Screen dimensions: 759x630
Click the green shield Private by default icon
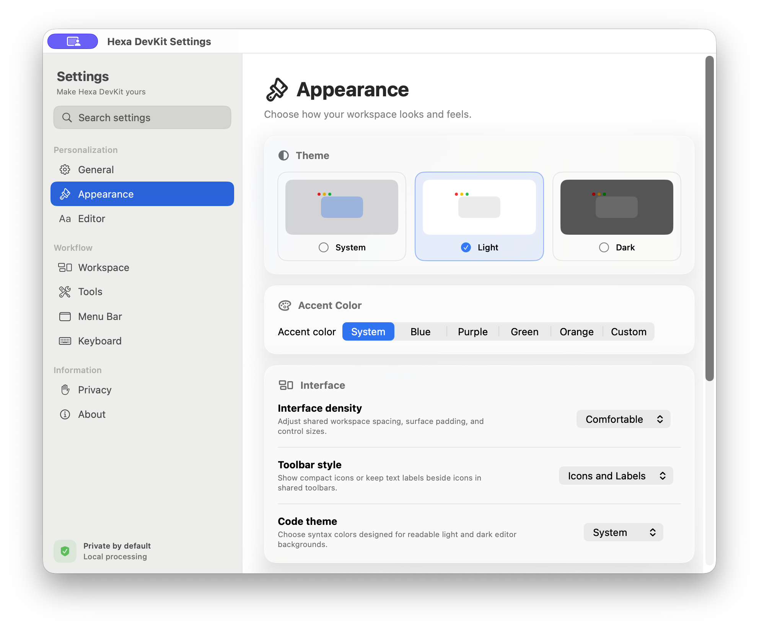click(x=65, y=551)
